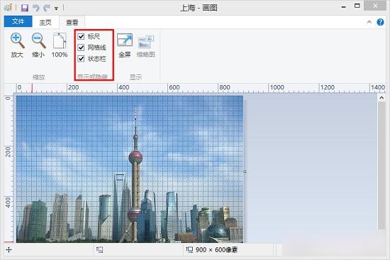Click the 缩略图 thumbnail icon
This screenshot has height=260, width=390.
146,42
